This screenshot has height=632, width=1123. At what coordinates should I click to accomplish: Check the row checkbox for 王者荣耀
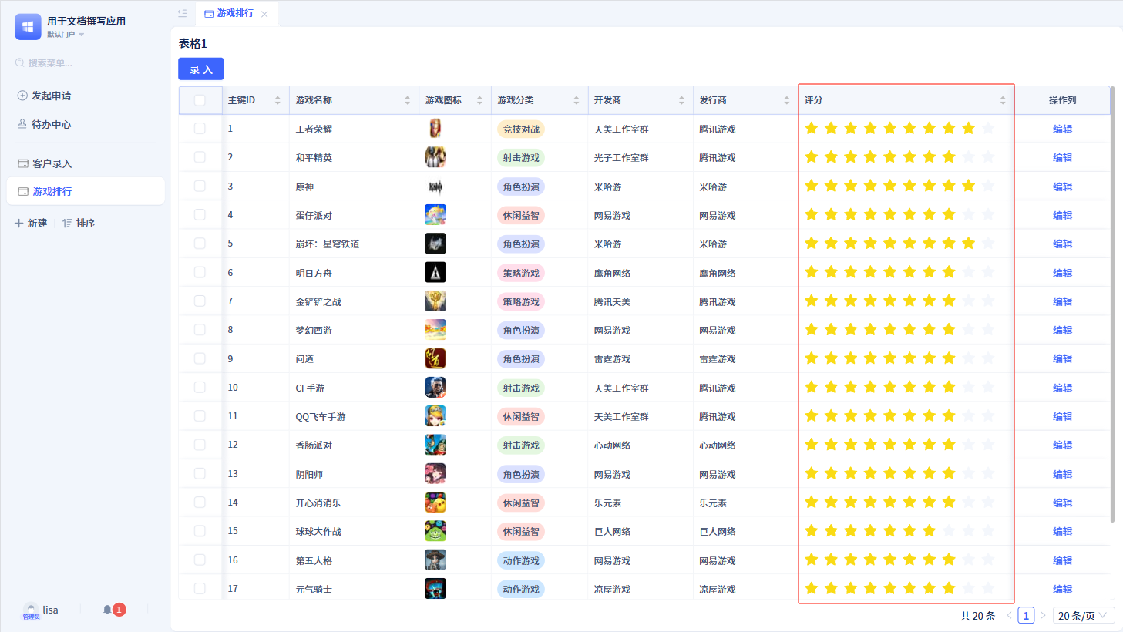coord(200,129)
